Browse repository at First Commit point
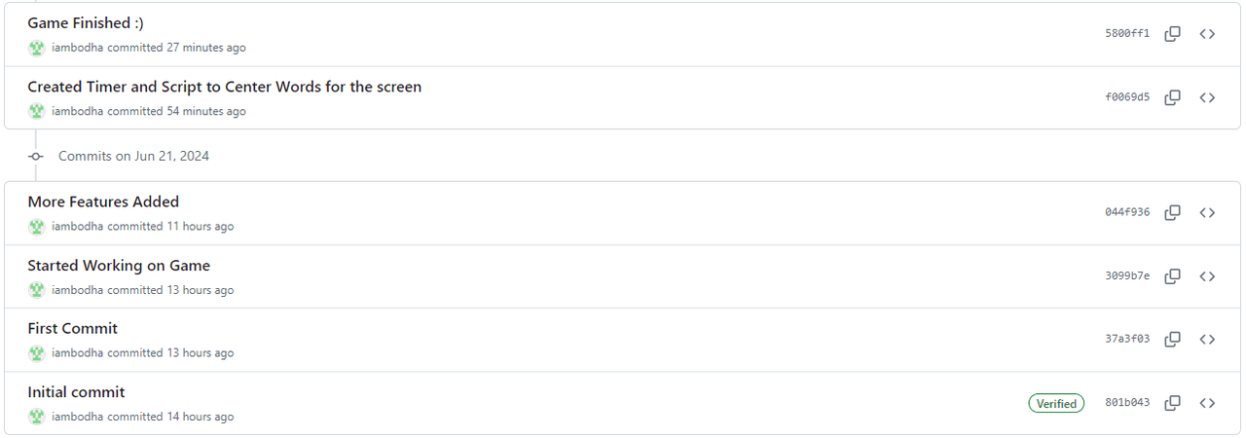This screenshot has width=1246, height=438. [1207, 339]
